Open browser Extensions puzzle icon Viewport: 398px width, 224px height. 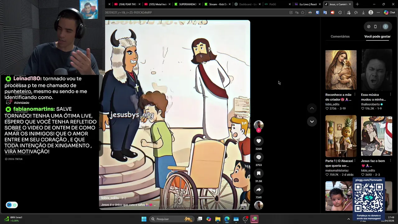pos(340,12)
